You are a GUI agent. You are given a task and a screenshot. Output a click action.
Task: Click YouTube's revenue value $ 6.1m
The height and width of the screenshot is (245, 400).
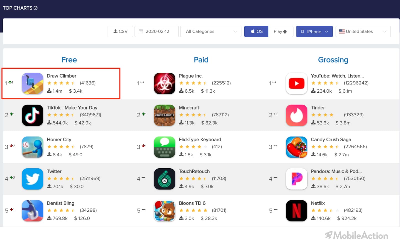[x=345, y=91]
